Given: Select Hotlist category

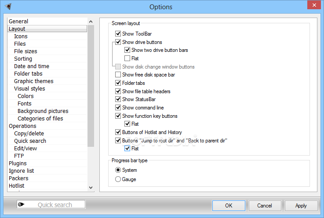Looking at the screenshot, I should (47, 185).
